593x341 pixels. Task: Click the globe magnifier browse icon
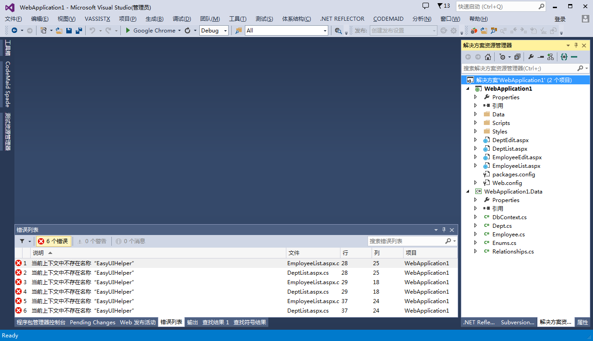pyautogui.click(x=338, y=30)
